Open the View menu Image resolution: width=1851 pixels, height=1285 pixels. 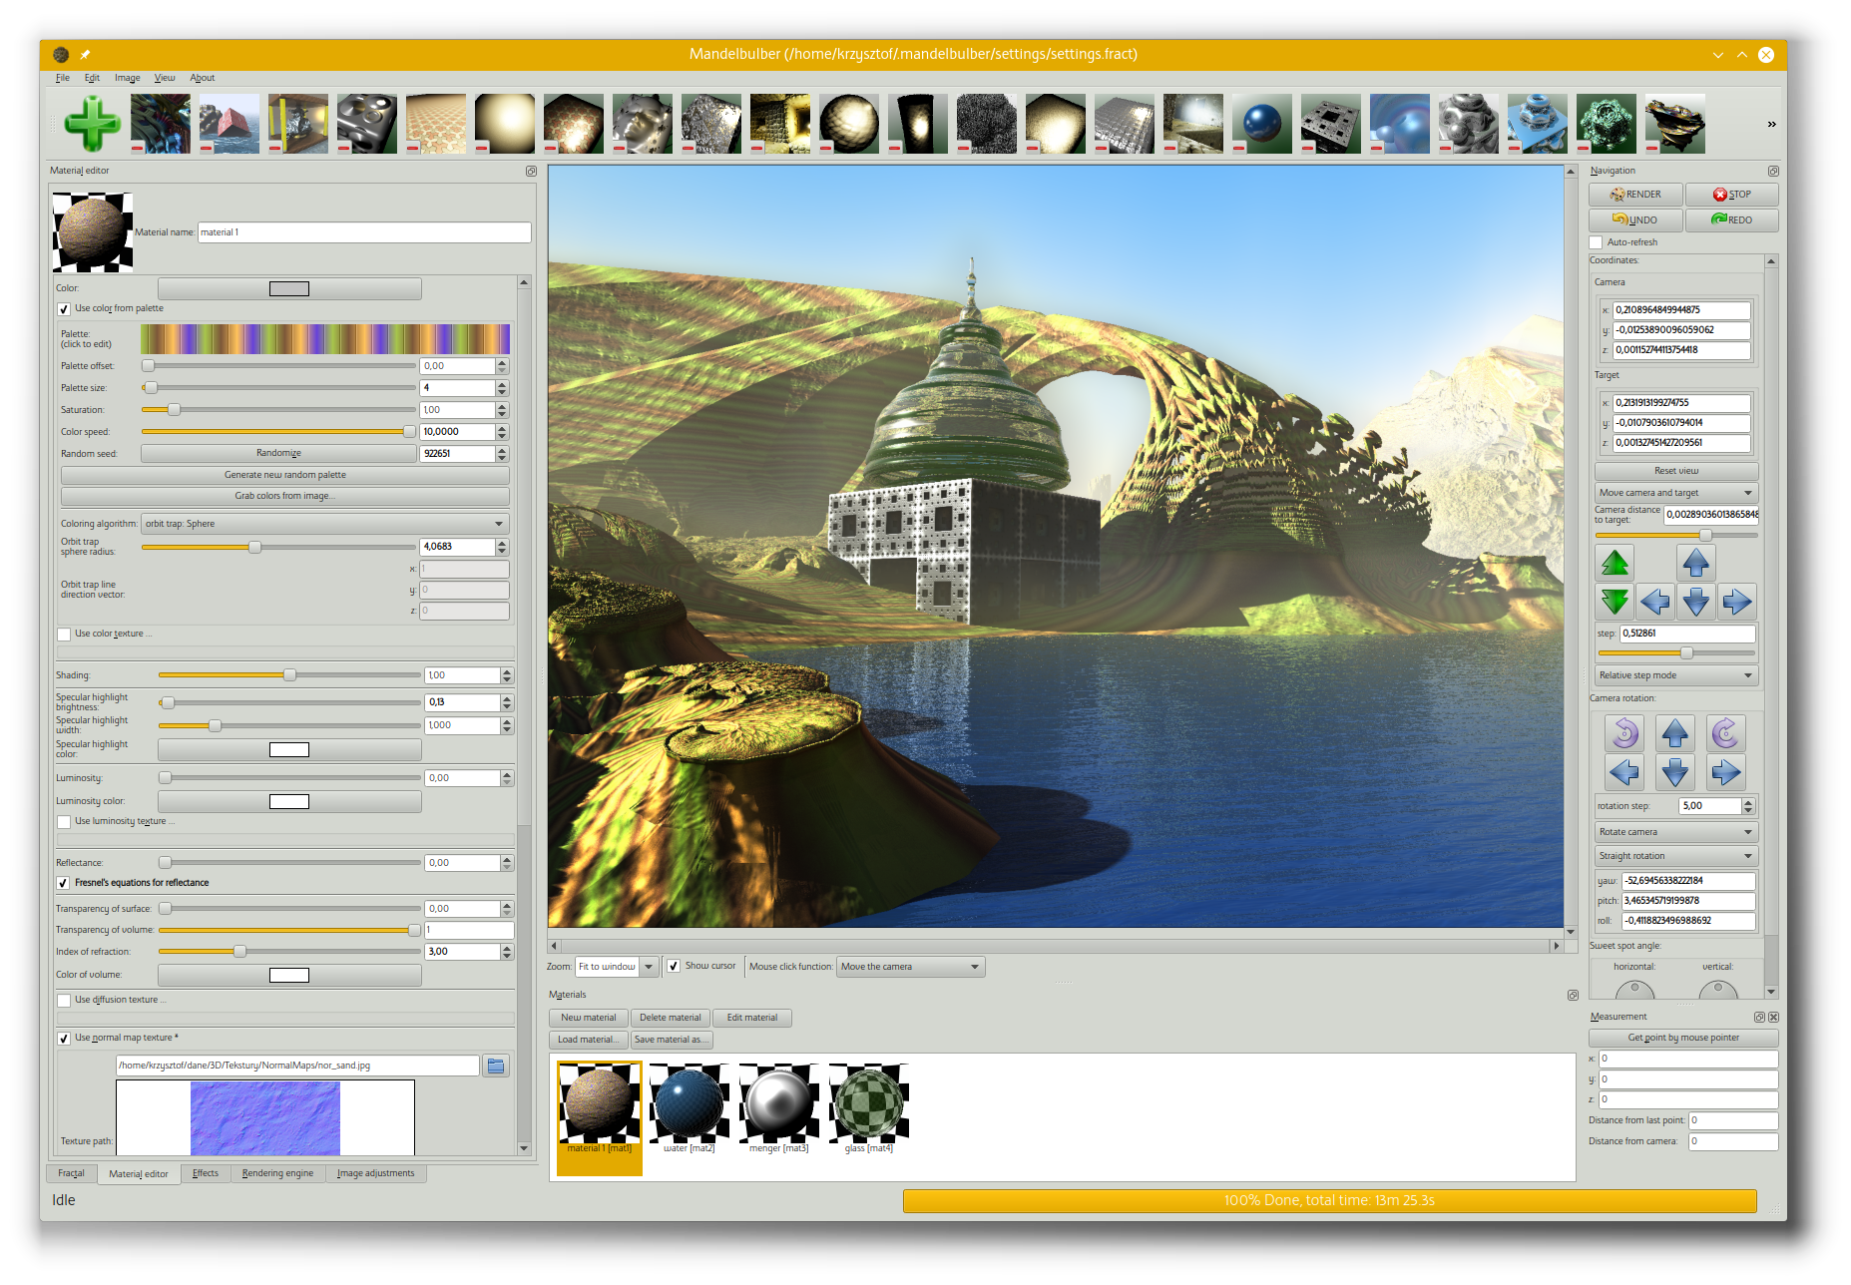(x=165, y=78)
